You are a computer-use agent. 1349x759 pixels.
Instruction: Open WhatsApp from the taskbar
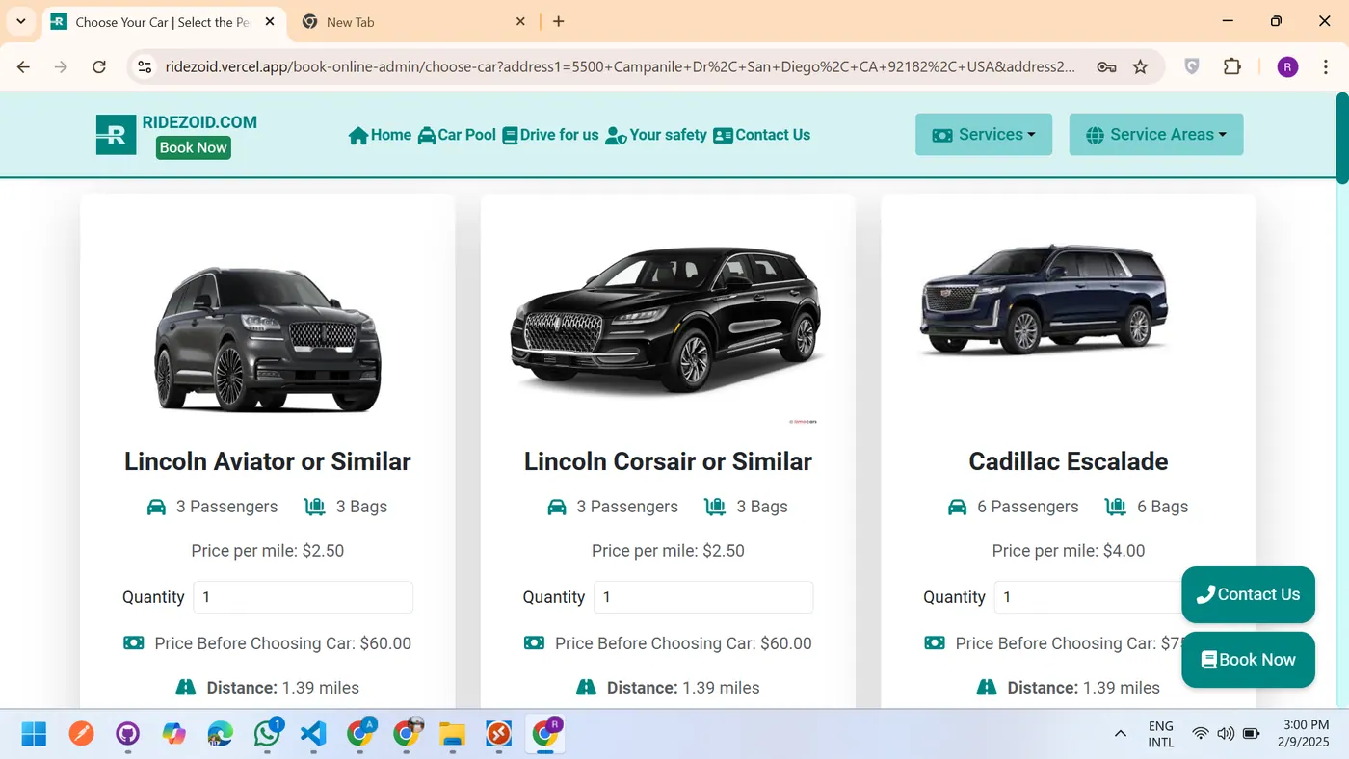267,734
